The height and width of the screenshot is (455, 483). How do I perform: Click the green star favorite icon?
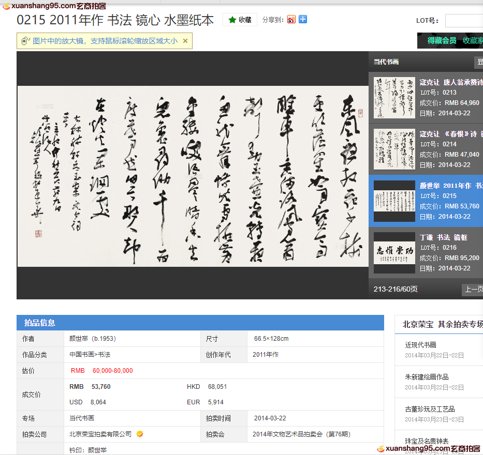[232, 20]
